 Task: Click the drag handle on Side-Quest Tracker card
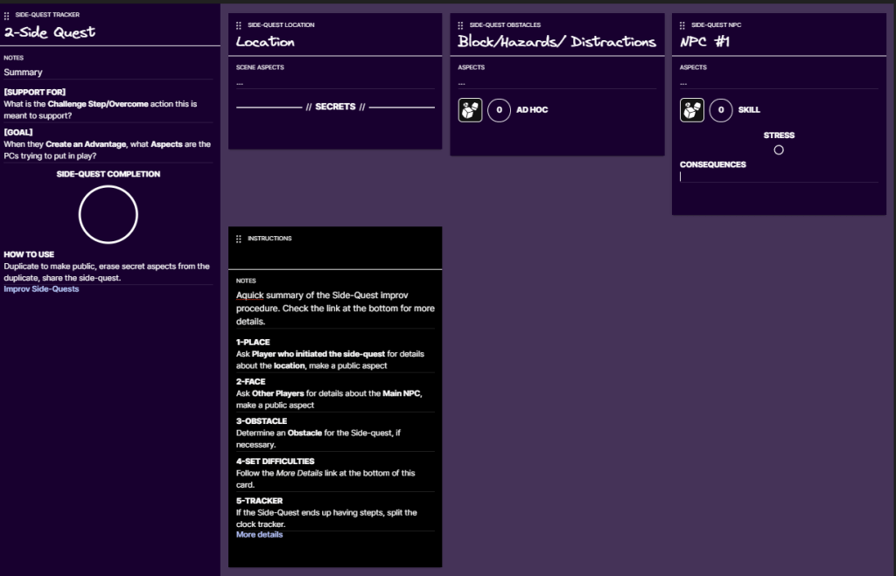pos(7,16)
